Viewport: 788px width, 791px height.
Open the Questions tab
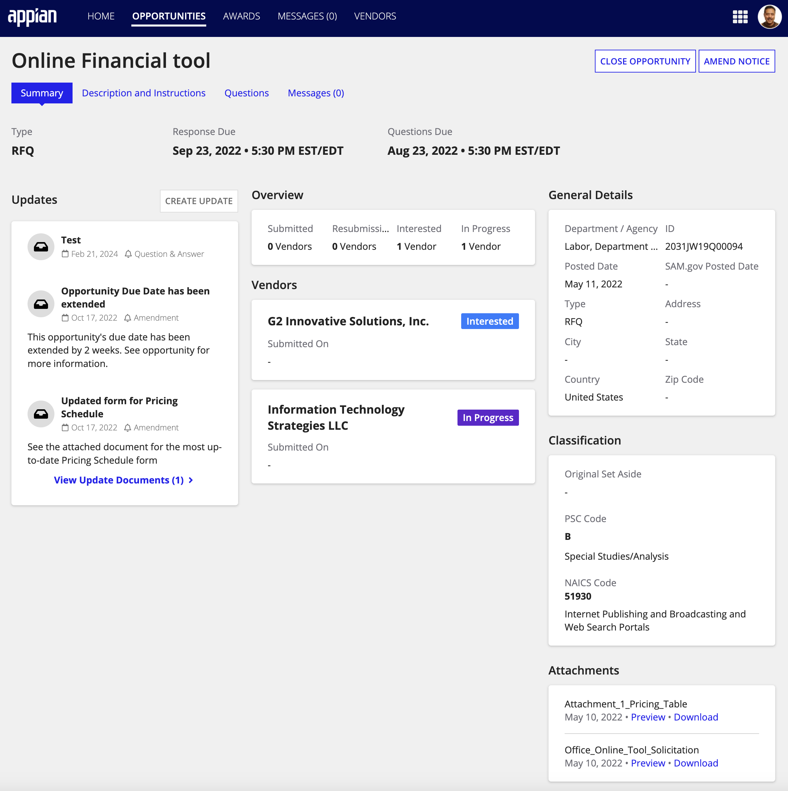click(x=247, y=93)
